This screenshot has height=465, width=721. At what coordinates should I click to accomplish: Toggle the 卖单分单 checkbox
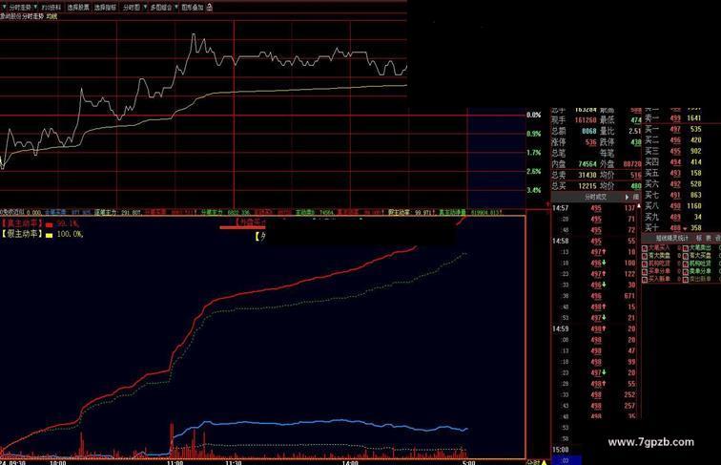pos(685,271)
